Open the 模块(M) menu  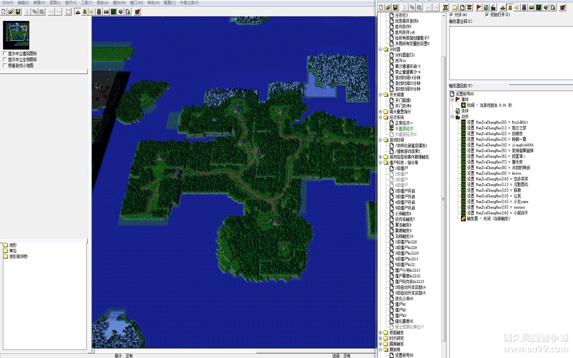119,3
